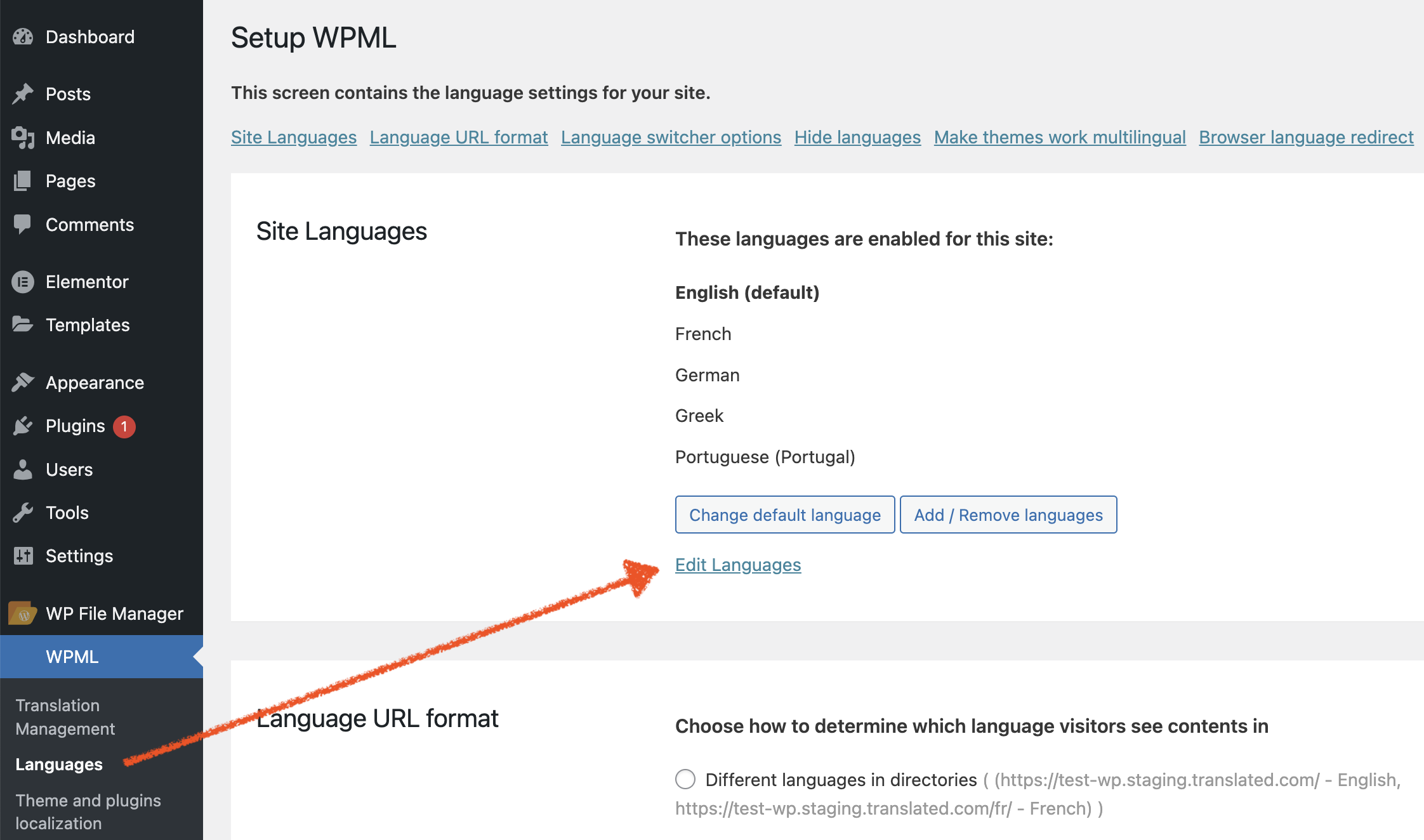Click the red Plugins update badge
The height and width of the screenshot is (840, 1424).
124,426
